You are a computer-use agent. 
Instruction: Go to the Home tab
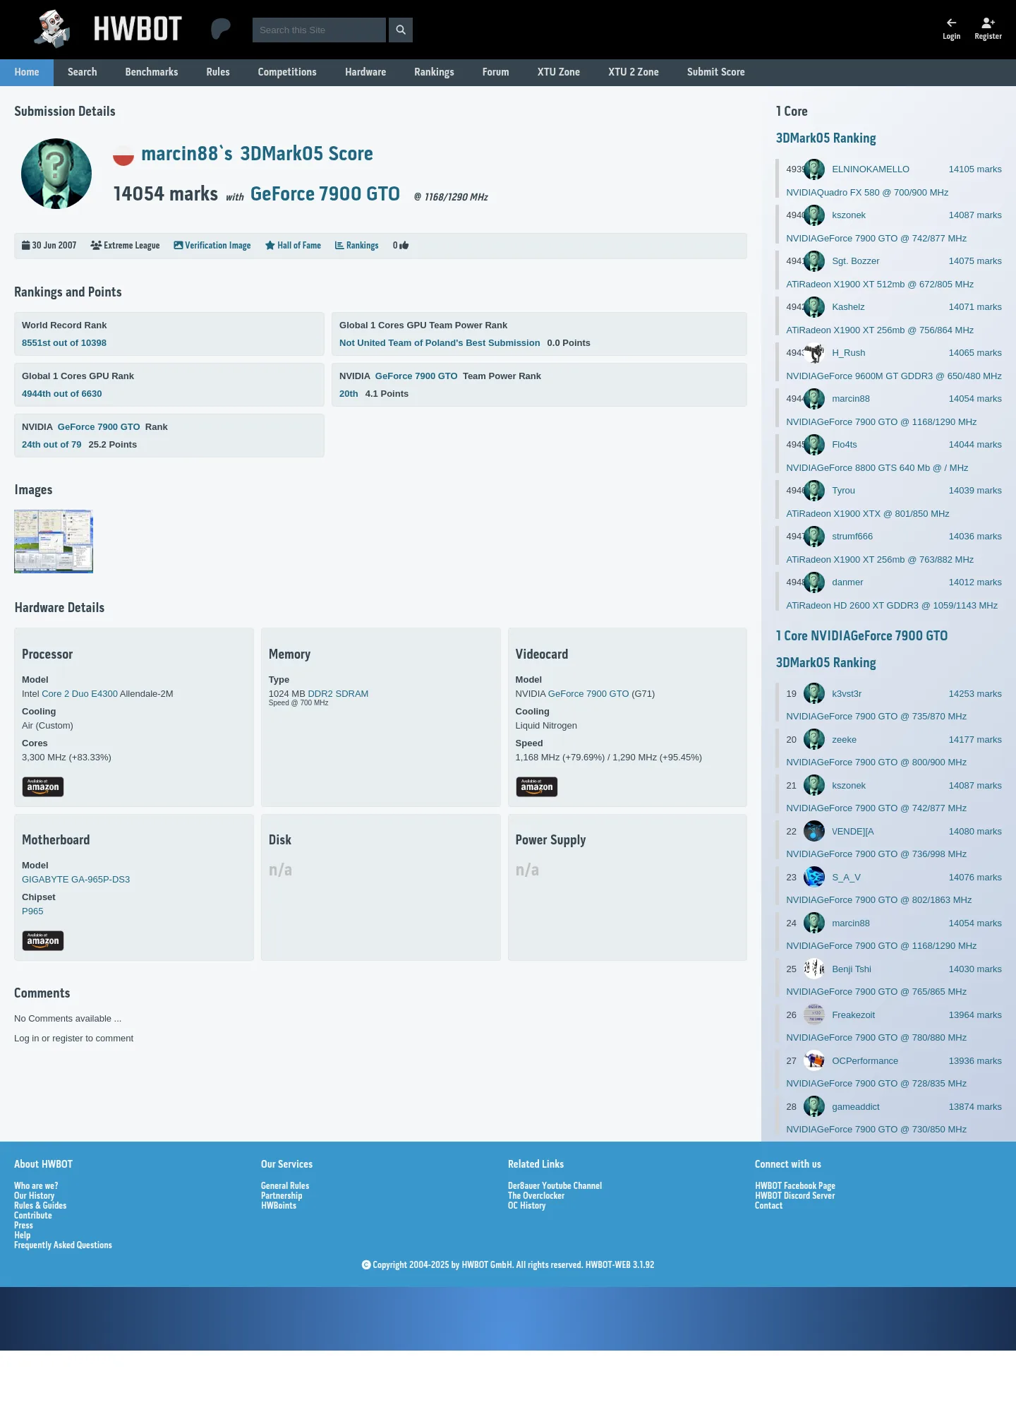click(x=27, y=72)
